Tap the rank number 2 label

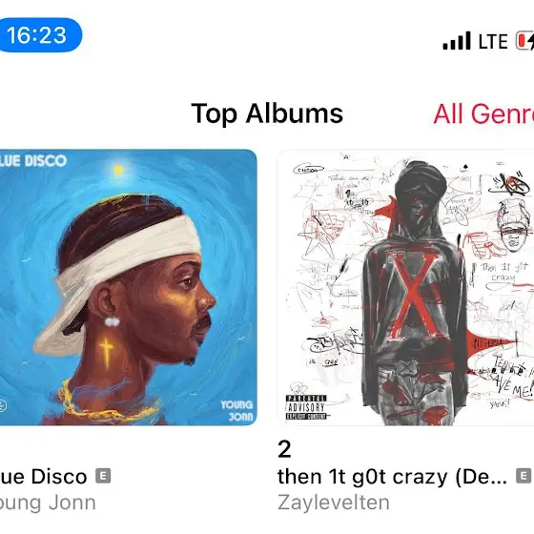coord(284,449)
